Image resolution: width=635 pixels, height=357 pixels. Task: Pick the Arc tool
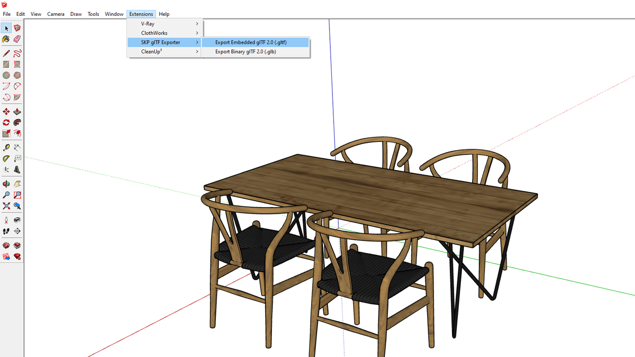point(6,86)
